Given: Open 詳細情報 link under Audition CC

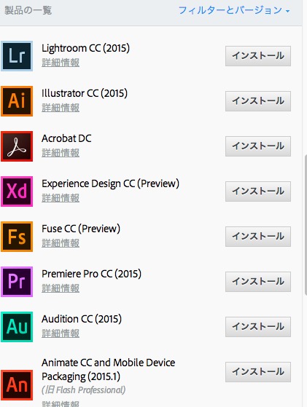Looking at the screenshot, I should point(61,333).
